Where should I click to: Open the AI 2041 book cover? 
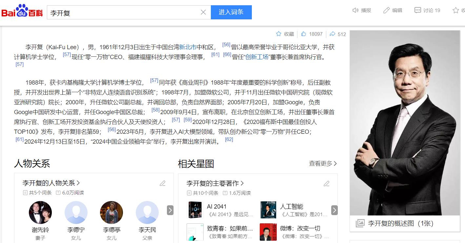[x=195, y=210]
